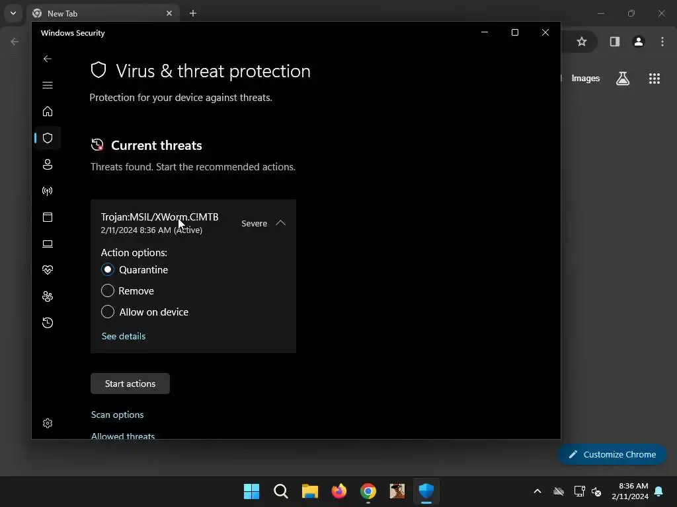677x507 pixels.
Task: Open Scan options link
Action: click(118, 415)
